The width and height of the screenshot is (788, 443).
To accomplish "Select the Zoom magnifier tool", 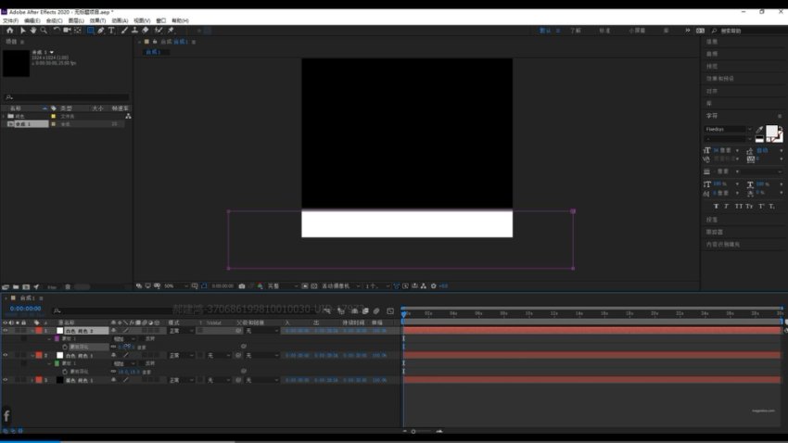I will pos(44,31).
